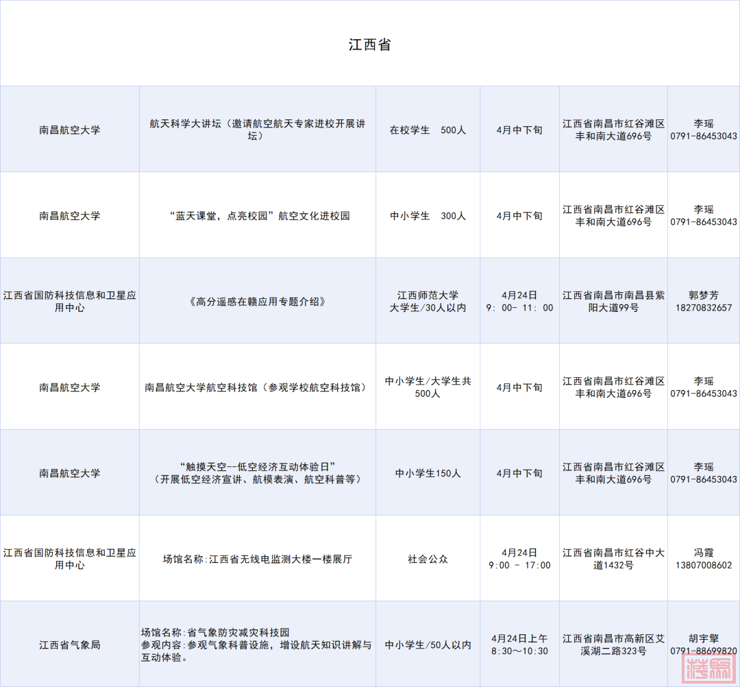Click 4月中下旬 in the 中小学生 300人 row
This screenshot has height=687, width=740.
tap(519, 216)
